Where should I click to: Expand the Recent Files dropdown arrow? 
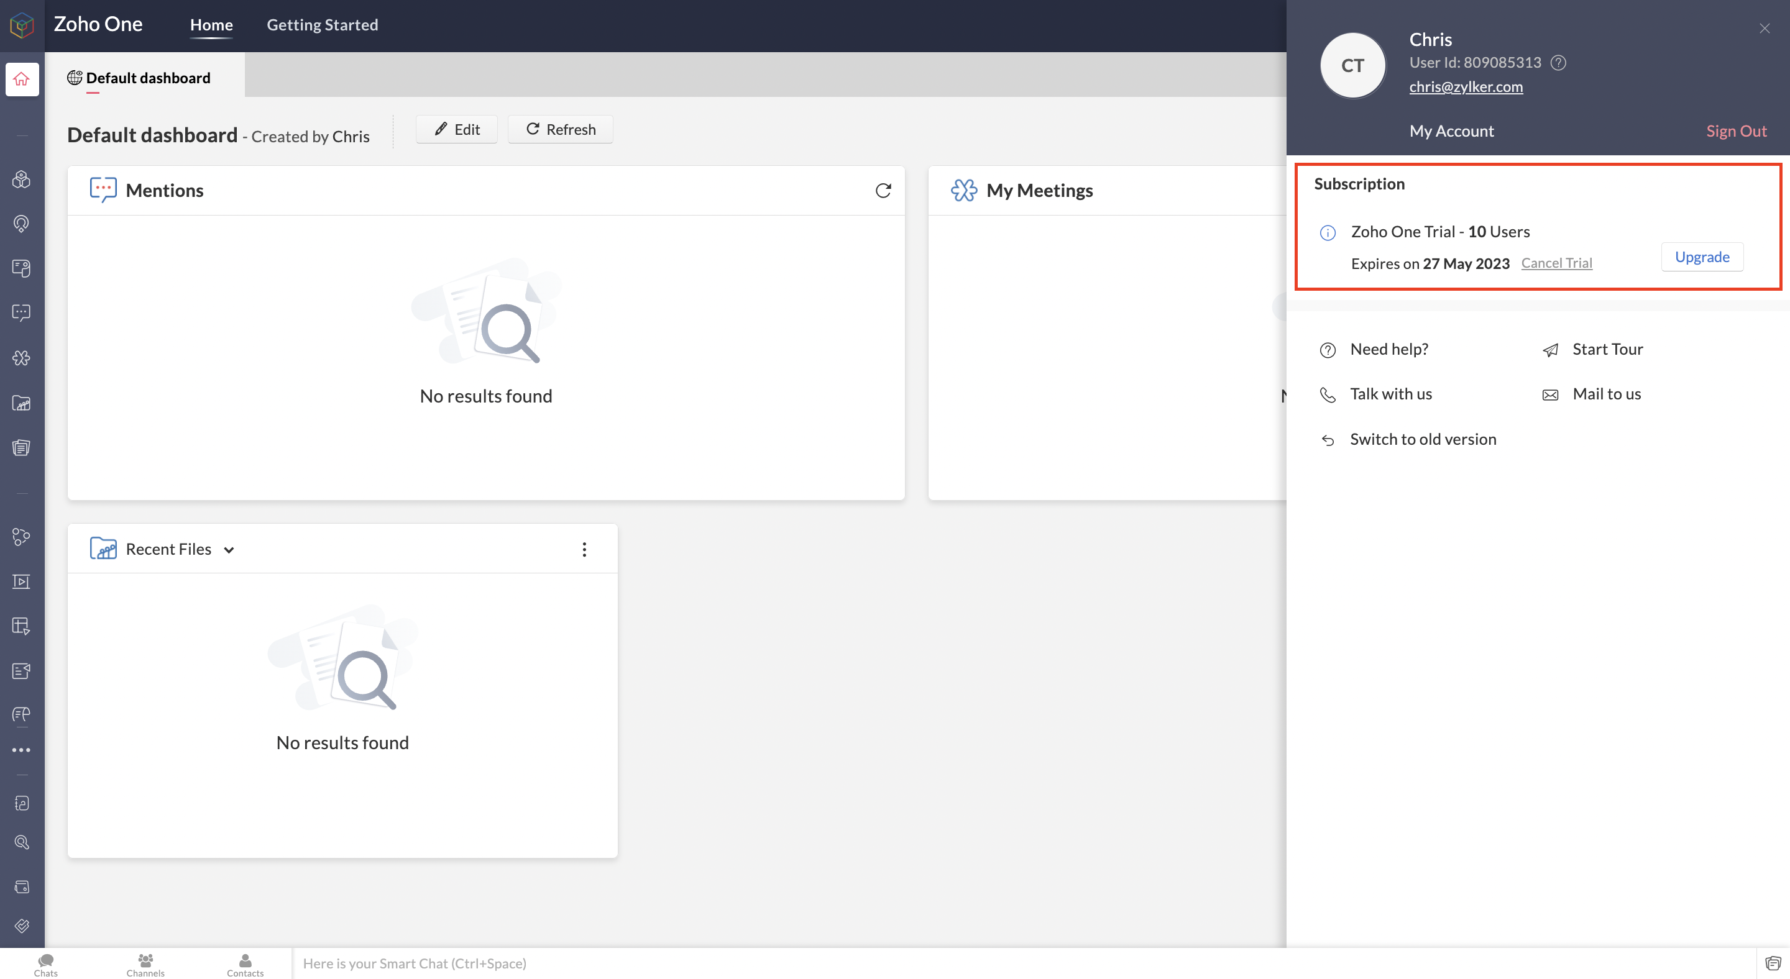click(x=229, y=550)
